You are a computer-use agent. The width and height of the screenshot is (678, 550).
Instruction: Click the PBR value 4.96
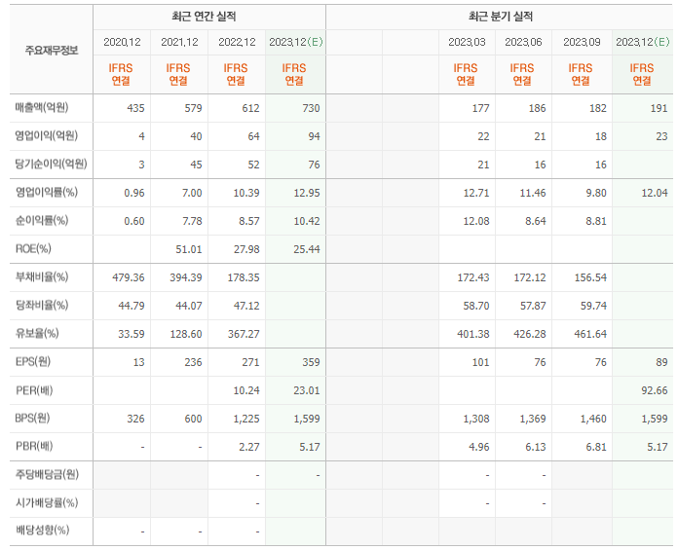479,447
